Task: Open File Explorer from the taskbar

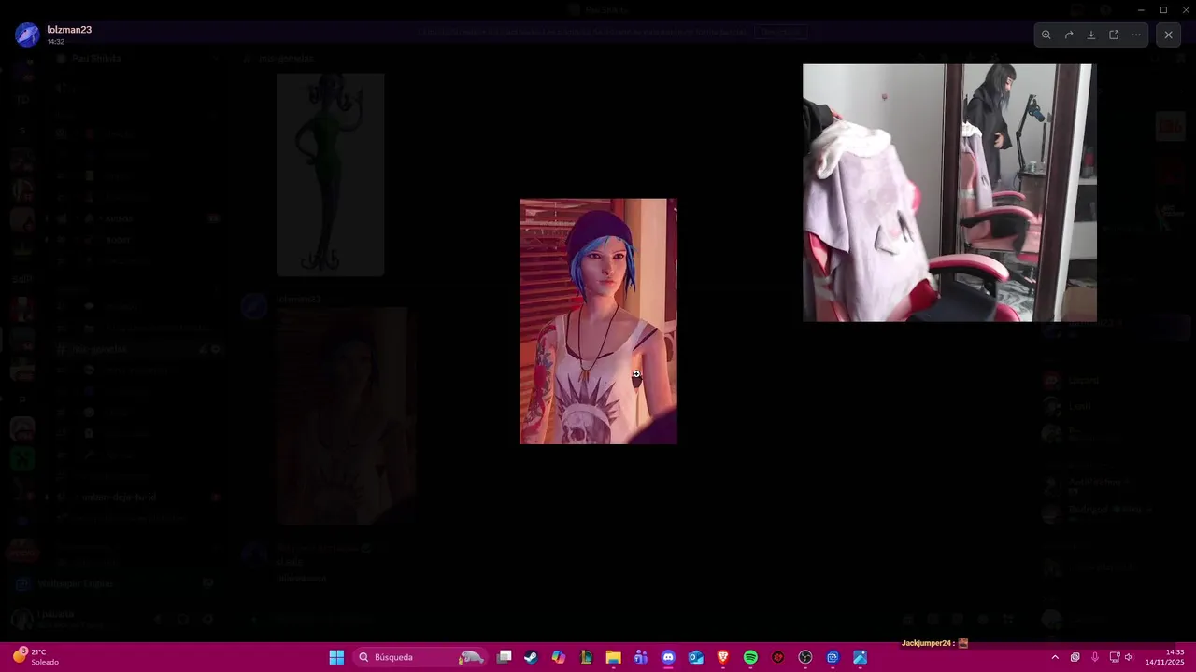Action: [x=613, y=657]
